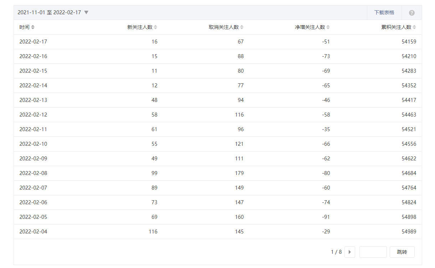This screenshot has height=268, width=435.
Task: Sort by 净增关注人数 column arrows
Action: point(328,27)
